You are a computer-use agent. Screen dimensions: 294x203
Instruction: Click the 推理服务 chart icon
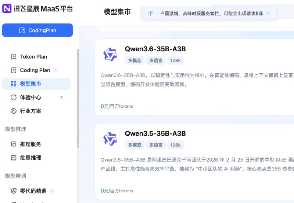pyautogui.click(x=14, y=144)
